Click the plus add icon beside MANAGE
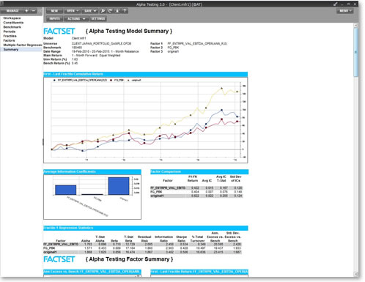 pos(26,11)
